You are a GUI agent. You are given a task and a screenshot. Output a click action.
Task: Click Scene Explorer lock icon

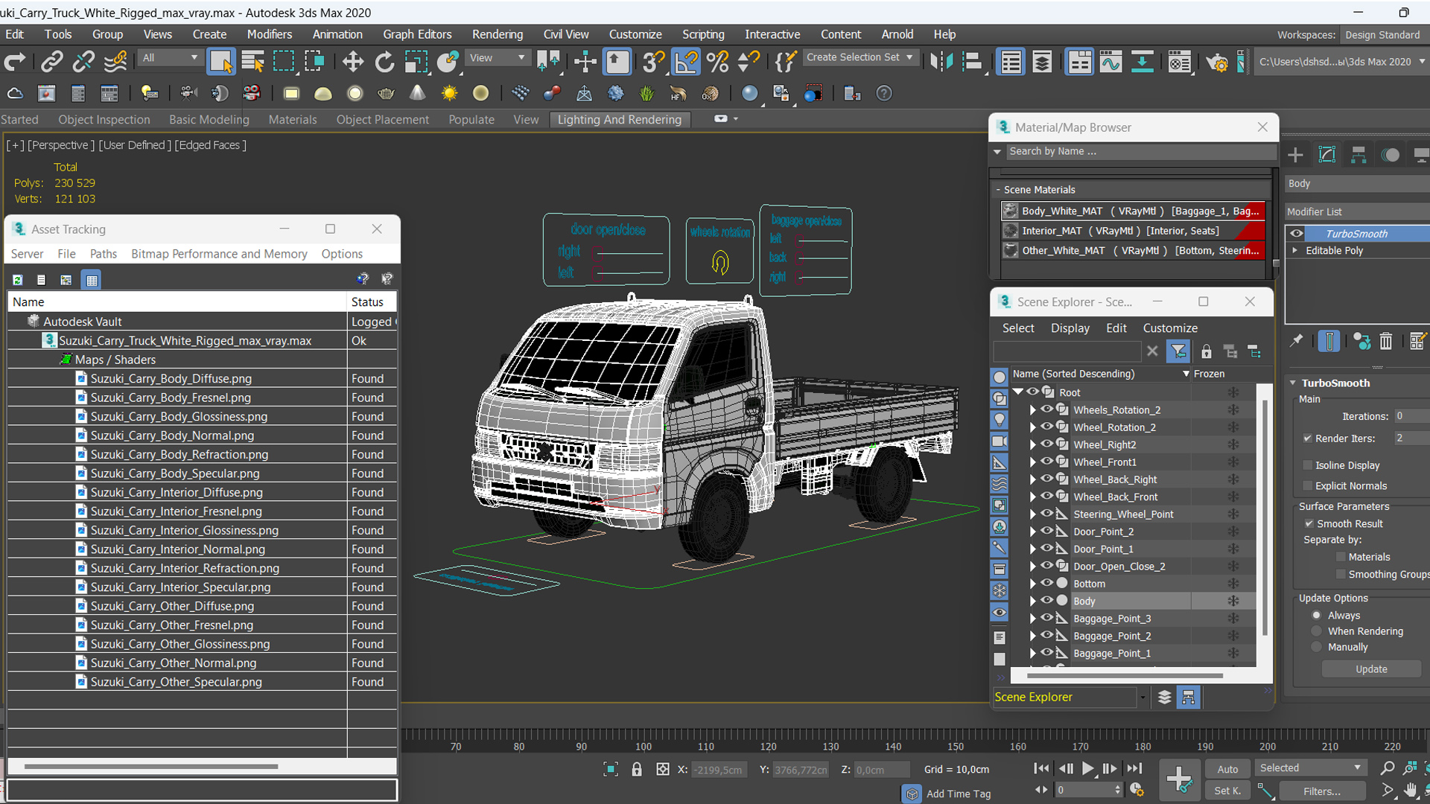(x=1207, y=351)
